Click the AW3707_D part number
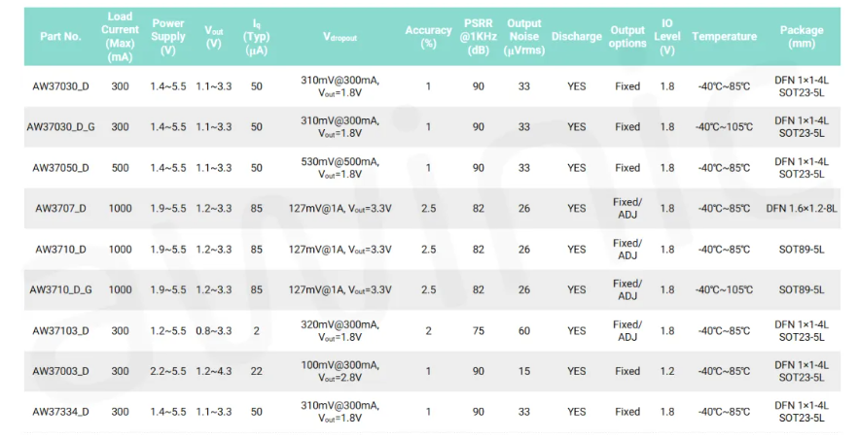The width and height of the screenshot is (859, 439). point(60,208)
